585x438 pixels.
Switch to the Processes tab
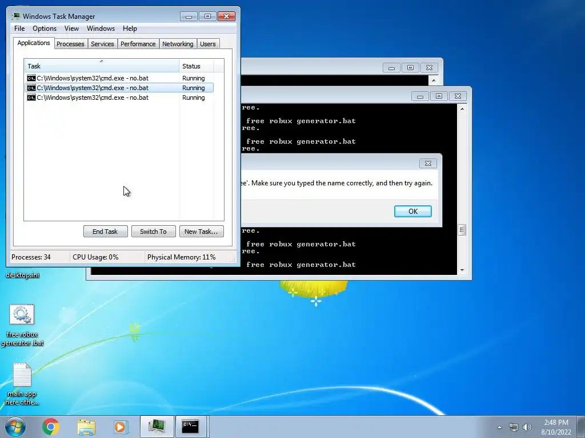coord(70,44)
